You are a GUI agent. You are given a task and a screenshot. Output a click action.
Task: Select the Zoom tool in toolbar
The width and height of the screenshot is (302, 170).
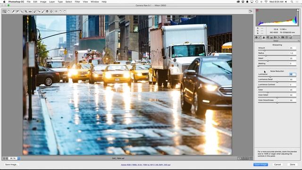tap(4, 11)
